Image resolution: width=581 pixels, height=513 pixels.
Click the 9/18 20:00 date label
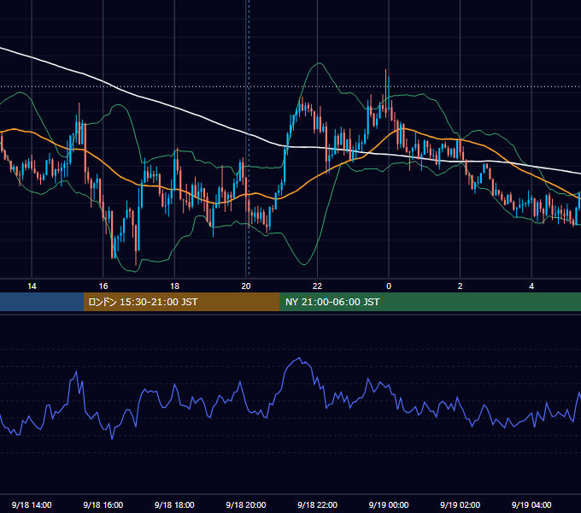coord(246,504)
